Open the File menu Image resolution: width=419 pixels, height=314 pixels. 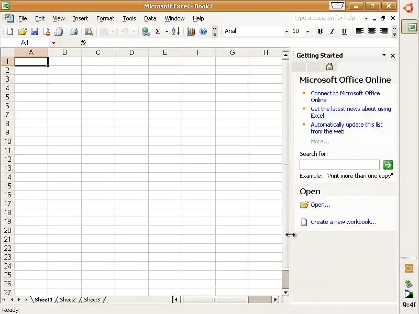[23, 18]
